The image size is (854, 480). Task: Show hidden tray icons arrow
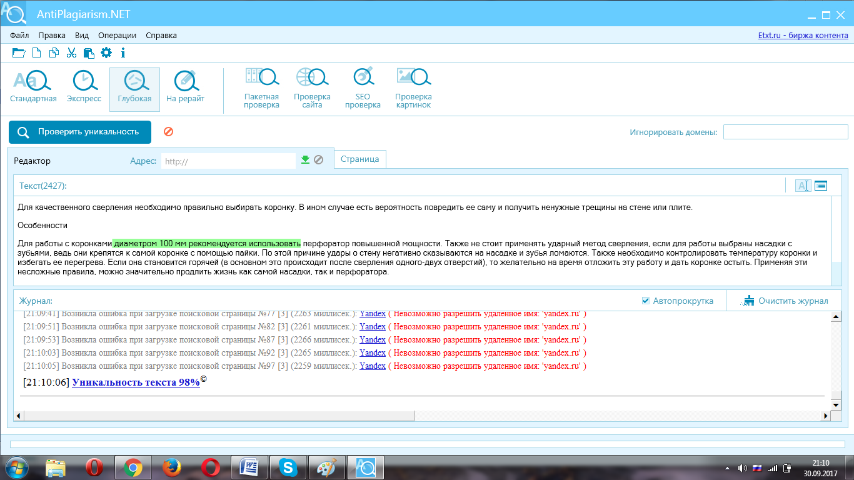pos(727,467)
